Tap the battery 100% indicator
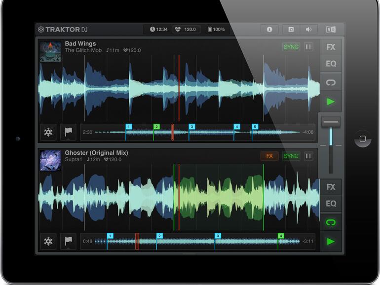This screenshot has height=285, width=380. click(x=216, y=30)
